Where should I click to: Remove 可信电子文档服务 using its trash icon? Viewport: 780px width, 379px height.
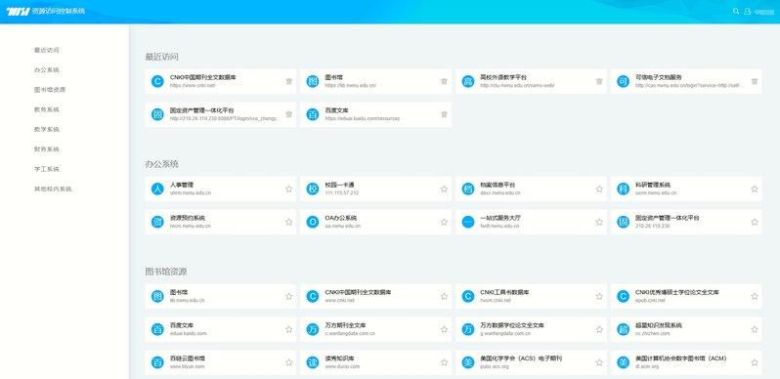(755, 82)
